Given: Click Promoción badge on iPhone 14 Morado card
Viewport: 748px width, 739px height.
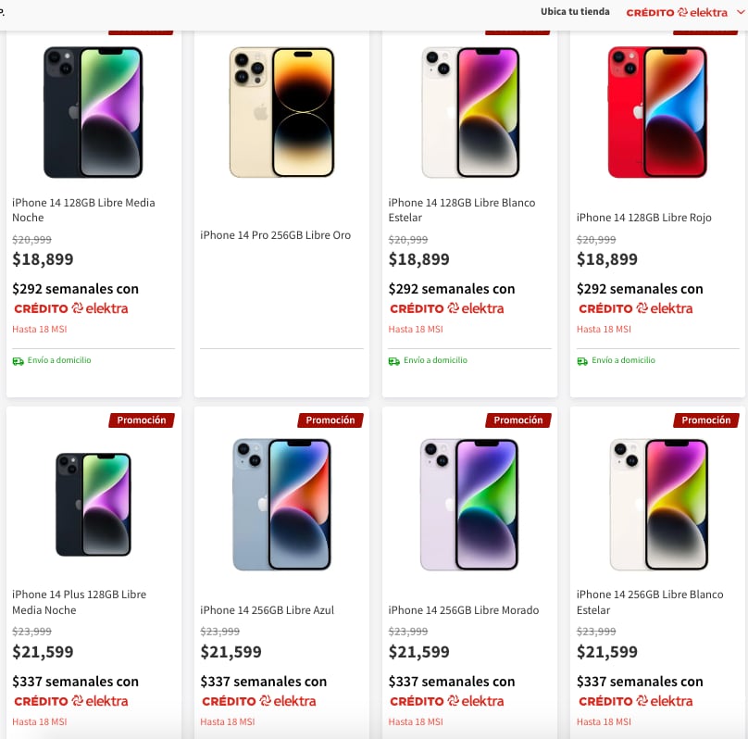Looking at the screenshot, I should coord(517,420).
